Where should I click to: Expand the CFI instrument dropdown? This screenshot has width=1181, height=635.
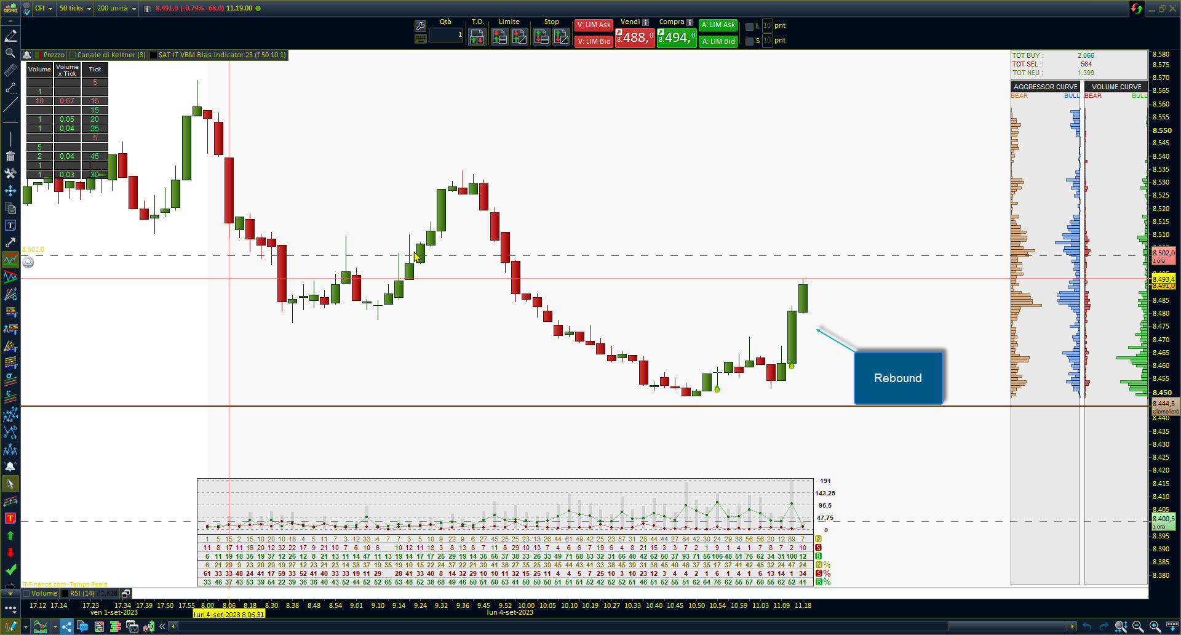click(43, 8)
